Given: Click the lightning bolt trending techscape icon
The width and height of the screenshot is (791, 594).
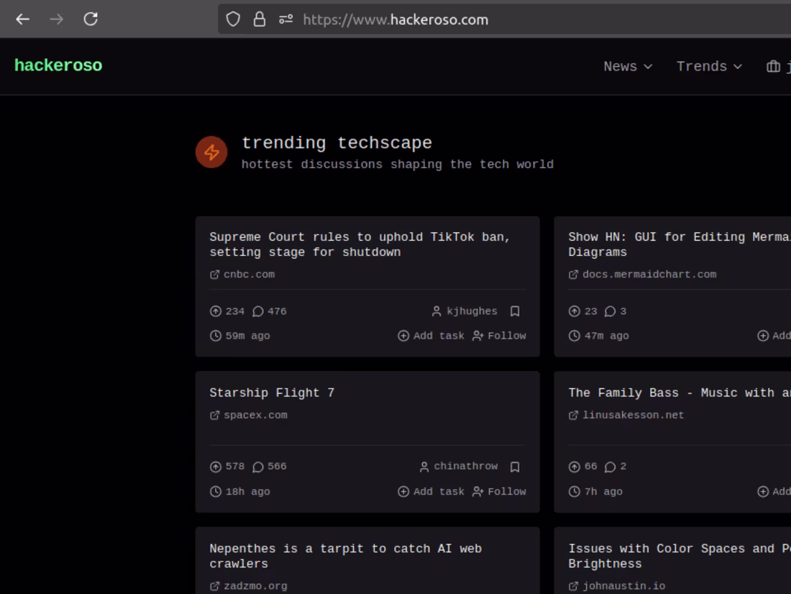Looking at the screenshot, I should tap(211, 152).
